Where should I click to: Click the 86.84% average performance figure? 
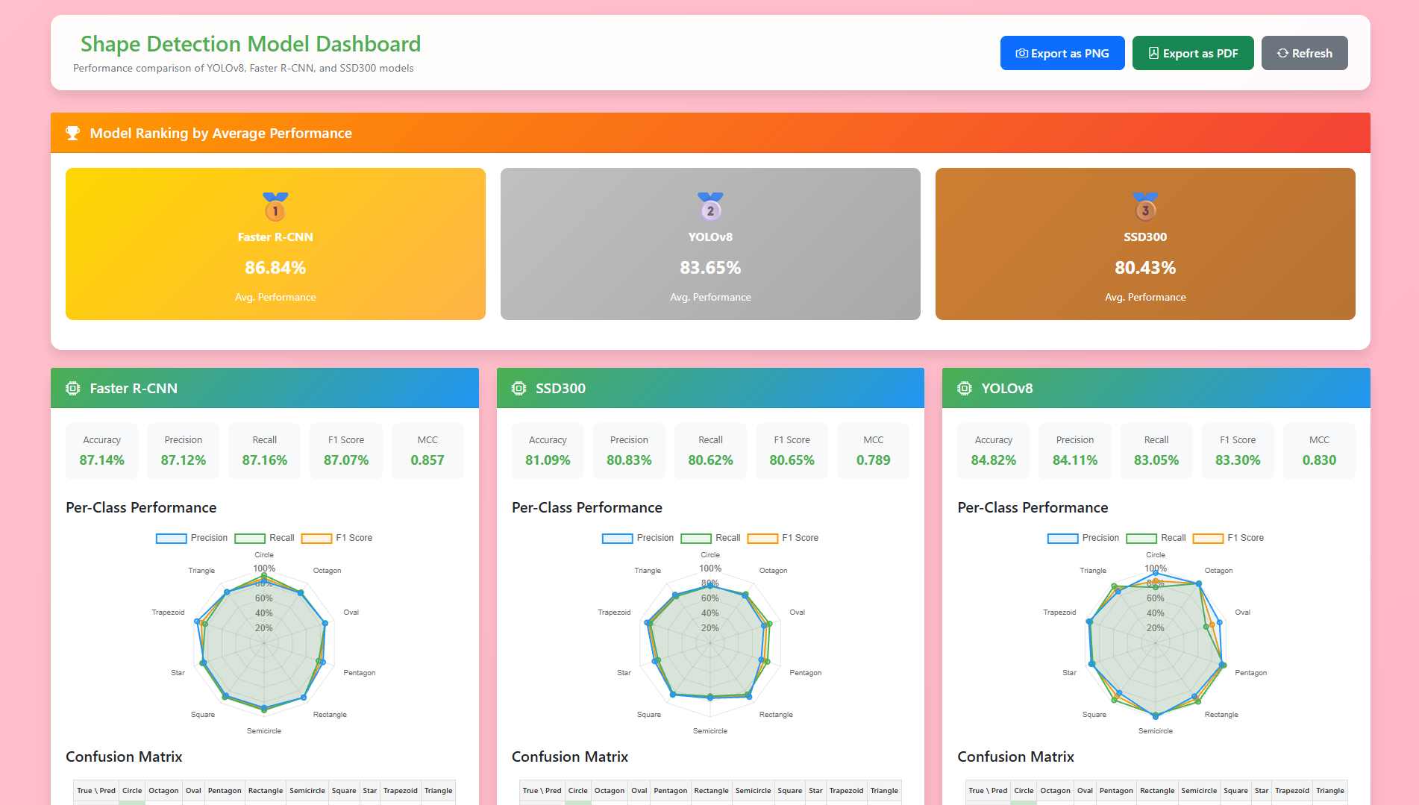tap(275, 268)
